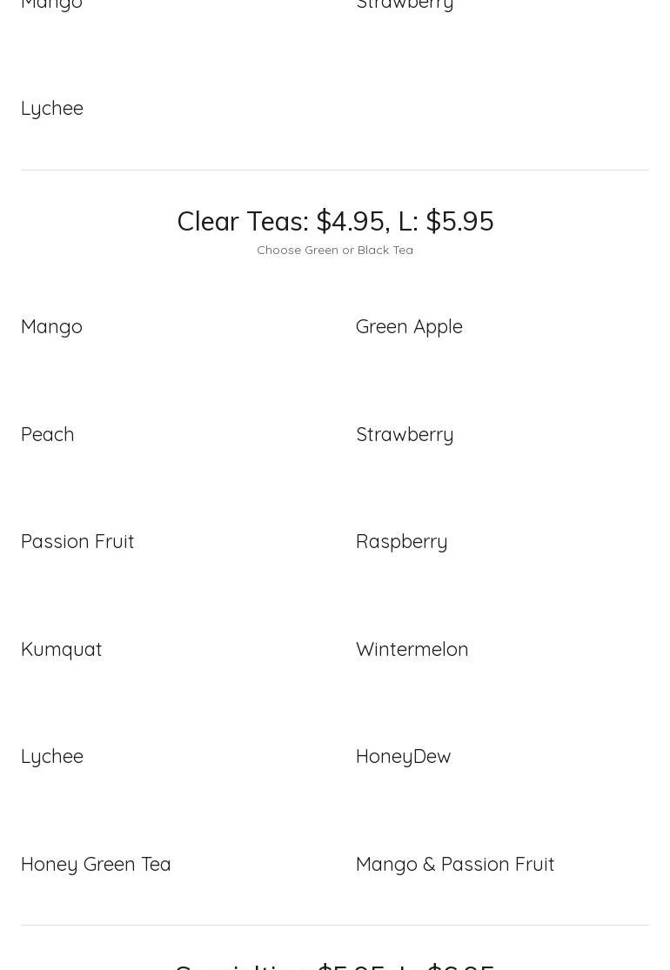Choose the Passion Fruit clear tea

click(x=77, y=541)
